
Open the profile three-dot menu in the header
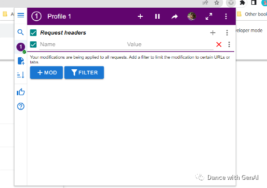pyautogui.click(x=226, y=16)
